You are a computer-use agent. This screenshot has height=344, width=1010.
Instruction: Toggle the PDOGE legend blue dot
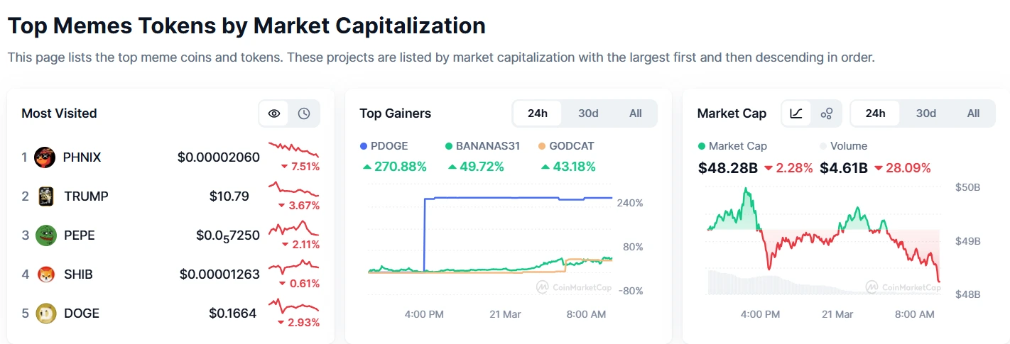point(364,146)
